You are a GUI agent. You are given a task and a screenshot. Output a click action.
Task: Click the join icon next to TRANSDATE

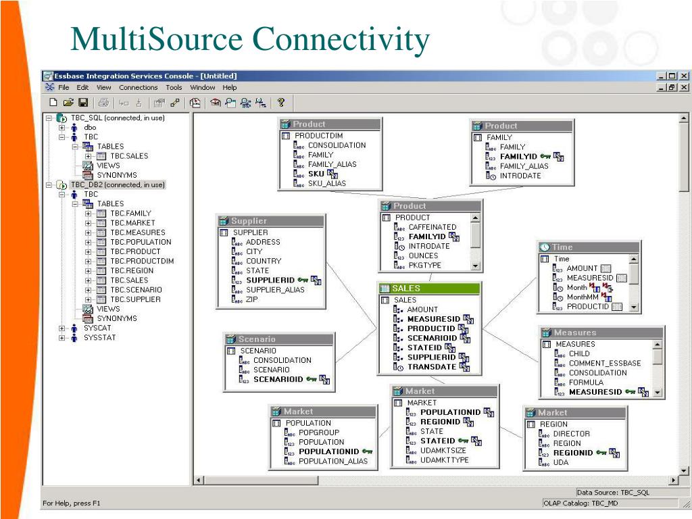click(x=464, y=367)
